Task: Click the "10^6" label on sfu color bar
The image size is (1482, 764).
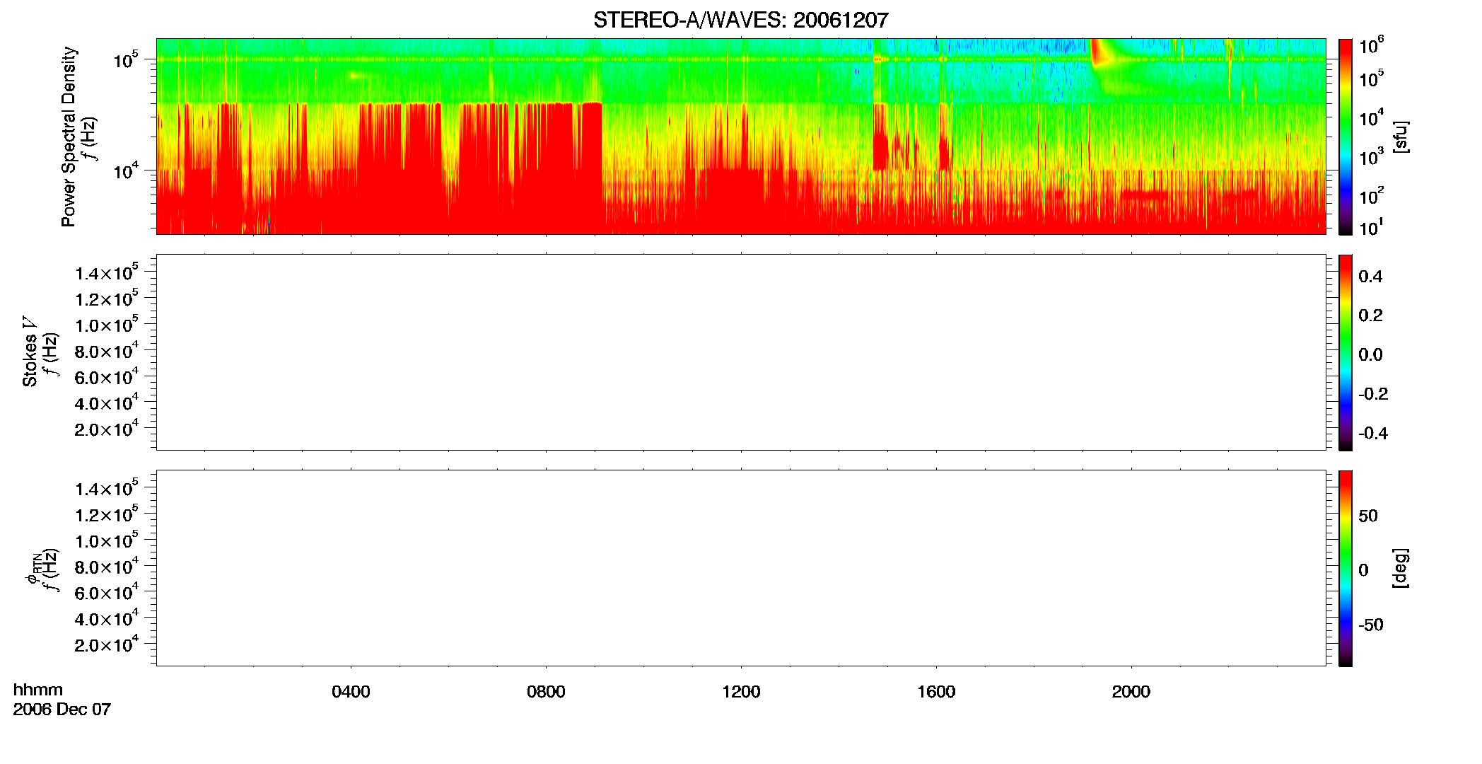Action: (1370, 46)
